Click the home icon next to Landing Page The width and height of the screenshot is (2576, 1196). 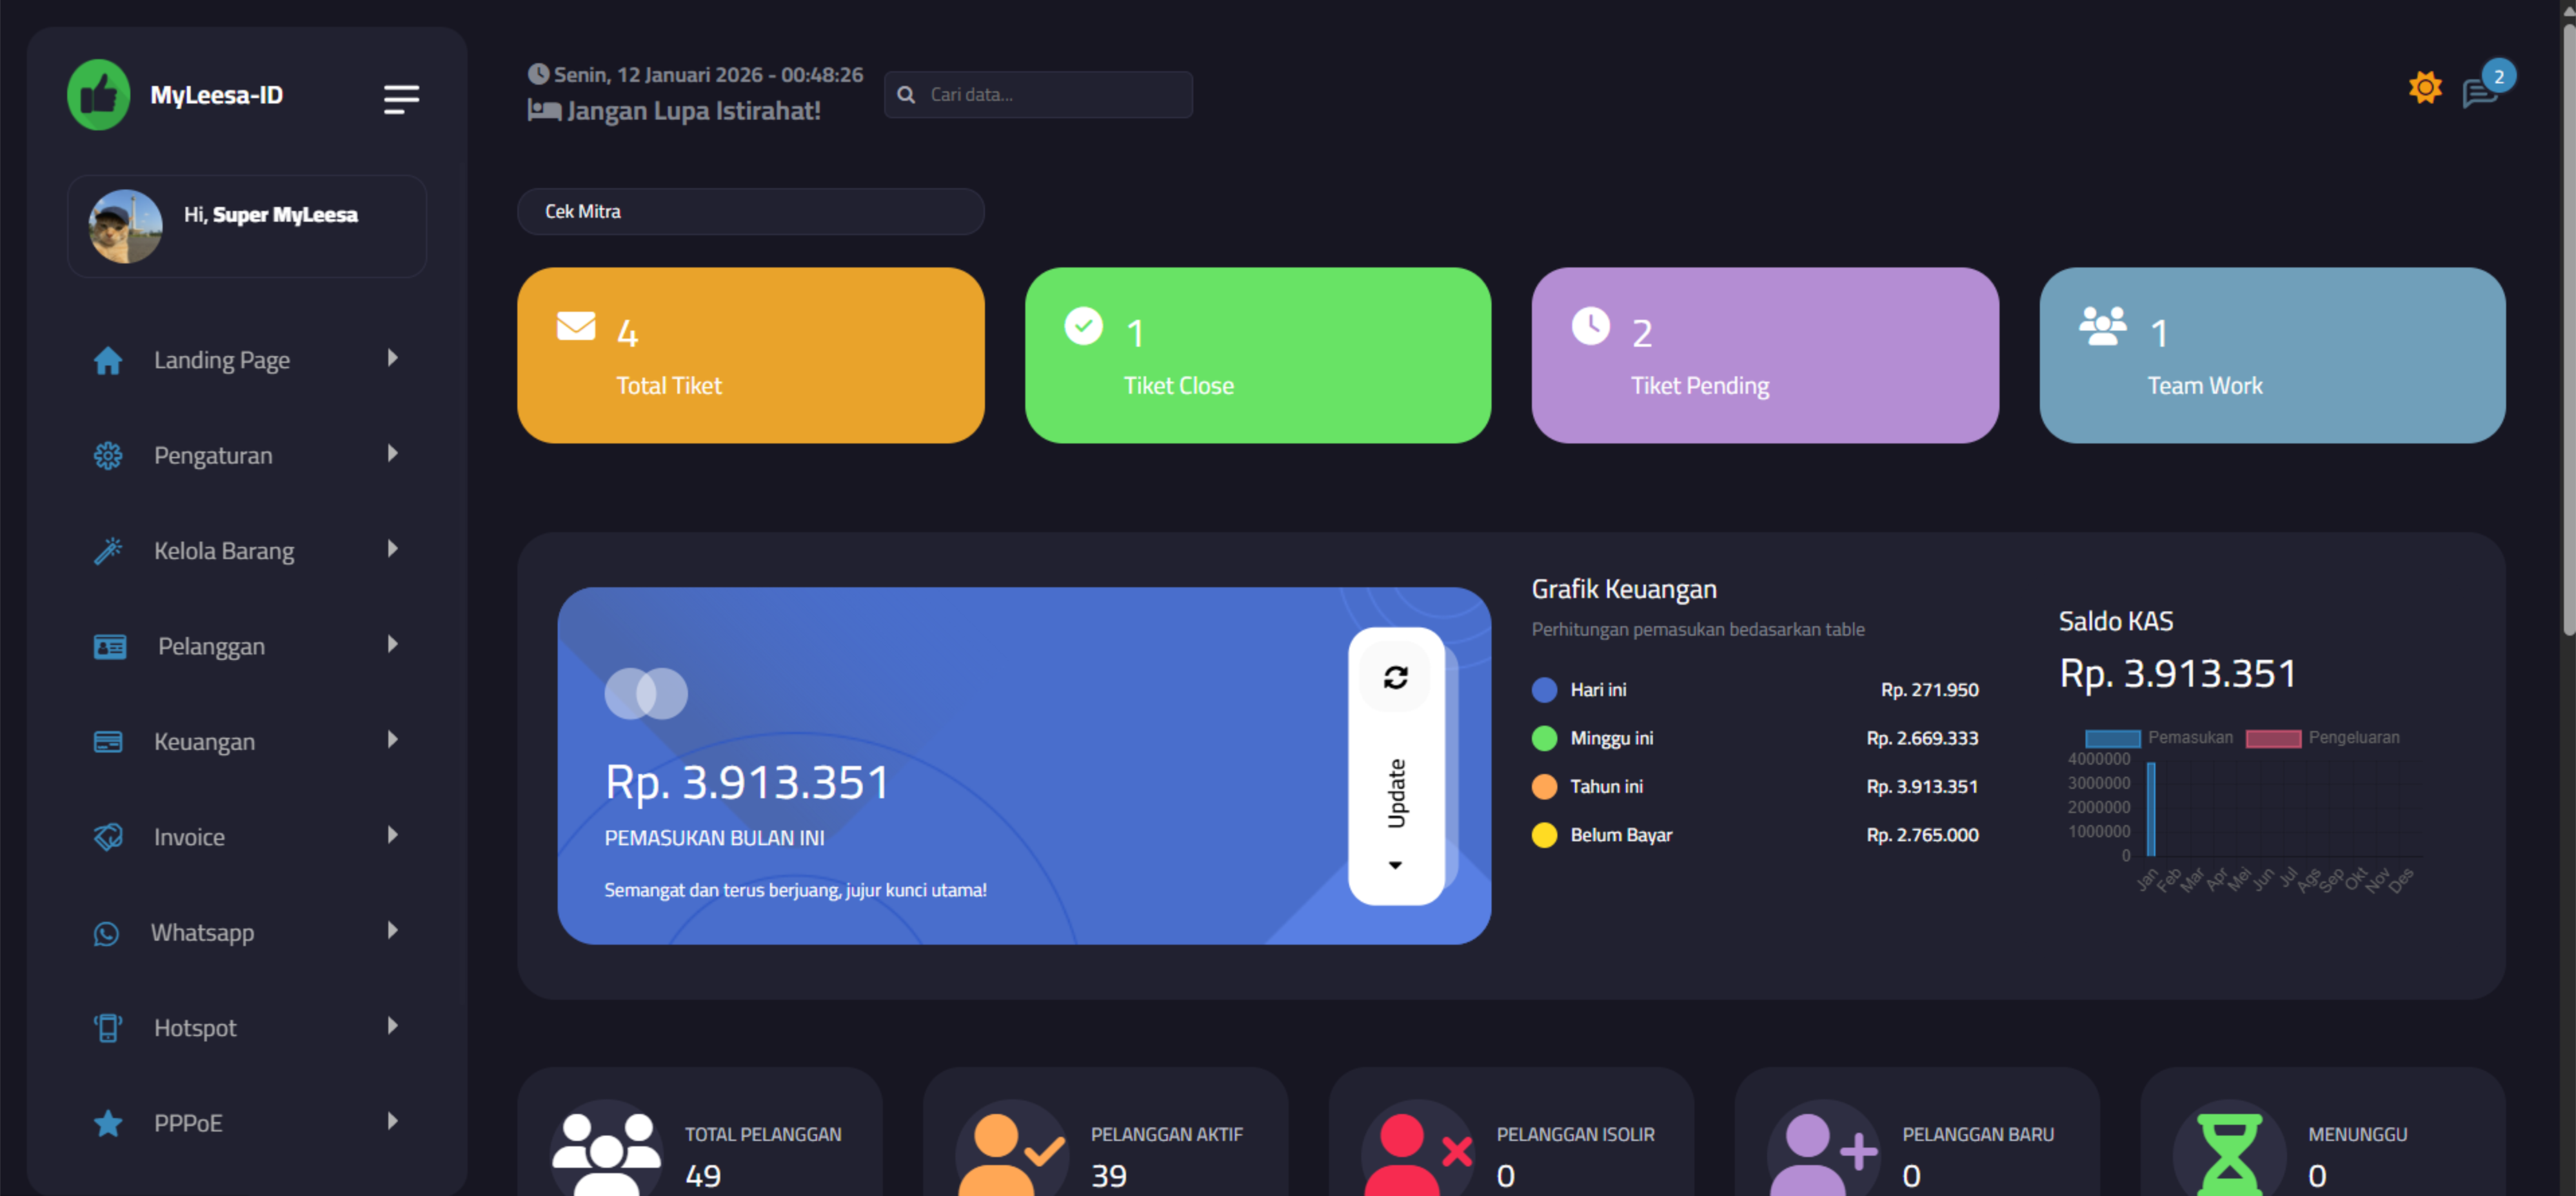(x=107, y=361)
